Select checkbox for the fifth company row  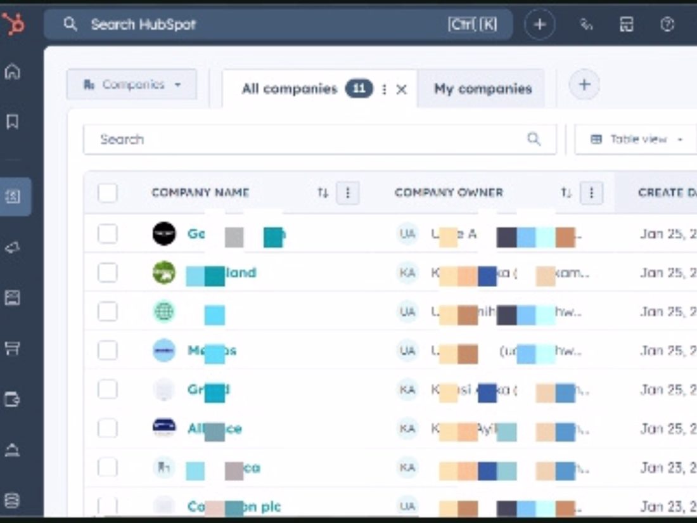click(x=108, y=390)
